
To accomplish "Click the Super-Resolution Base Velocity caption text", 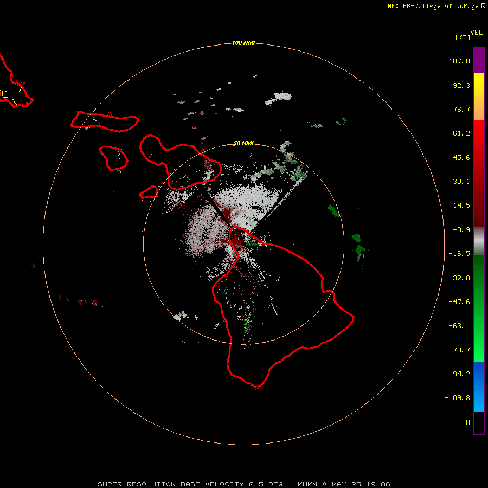I will click(x=244, y=484).
